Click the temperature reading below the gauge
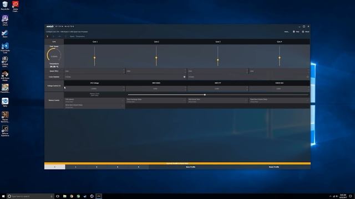 (54, 67)
